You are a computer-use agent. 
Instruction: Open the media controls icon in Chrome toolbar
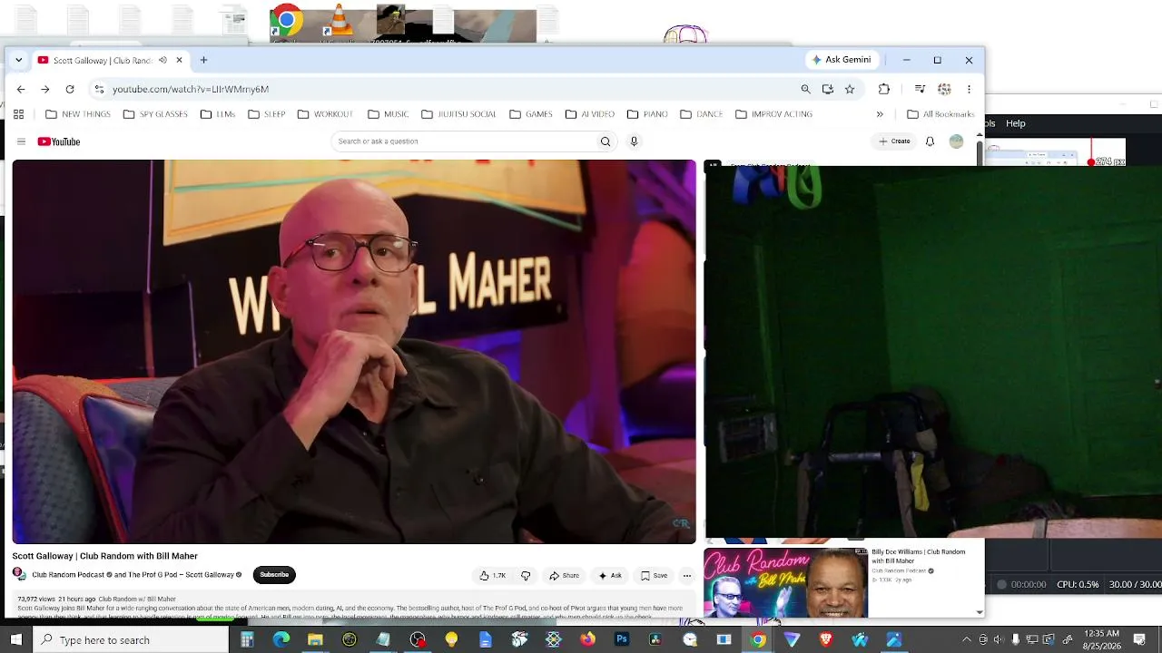coord(920,89)
